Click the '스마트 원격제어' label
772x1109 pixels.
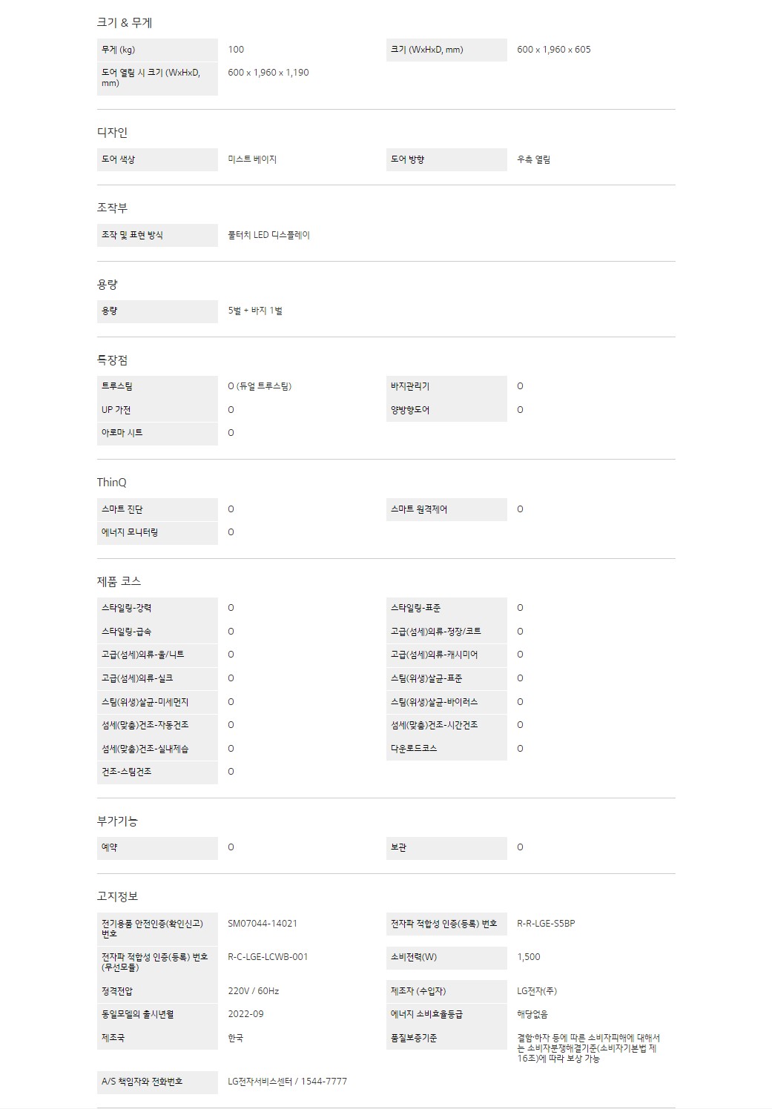pyautogui.click(x=419, y=509)
